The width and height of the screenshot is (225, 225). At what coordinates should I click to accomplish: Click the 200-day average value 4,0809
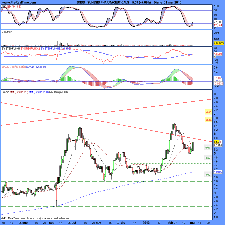(x=218, y=171)
